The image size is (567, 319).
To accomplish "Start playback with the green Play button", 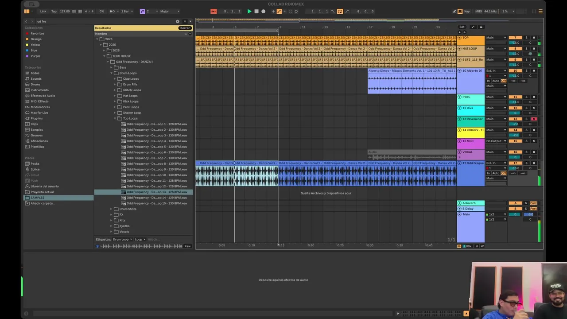I will click(249, 12).
